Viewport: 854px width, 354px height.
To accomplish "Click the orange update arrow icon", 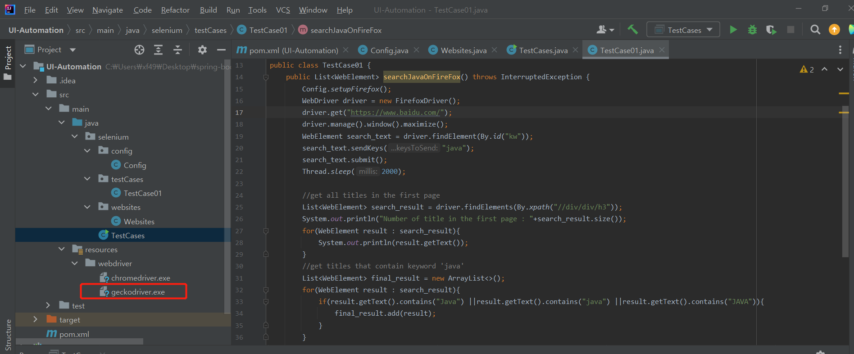I will click(x=834, y=30).
